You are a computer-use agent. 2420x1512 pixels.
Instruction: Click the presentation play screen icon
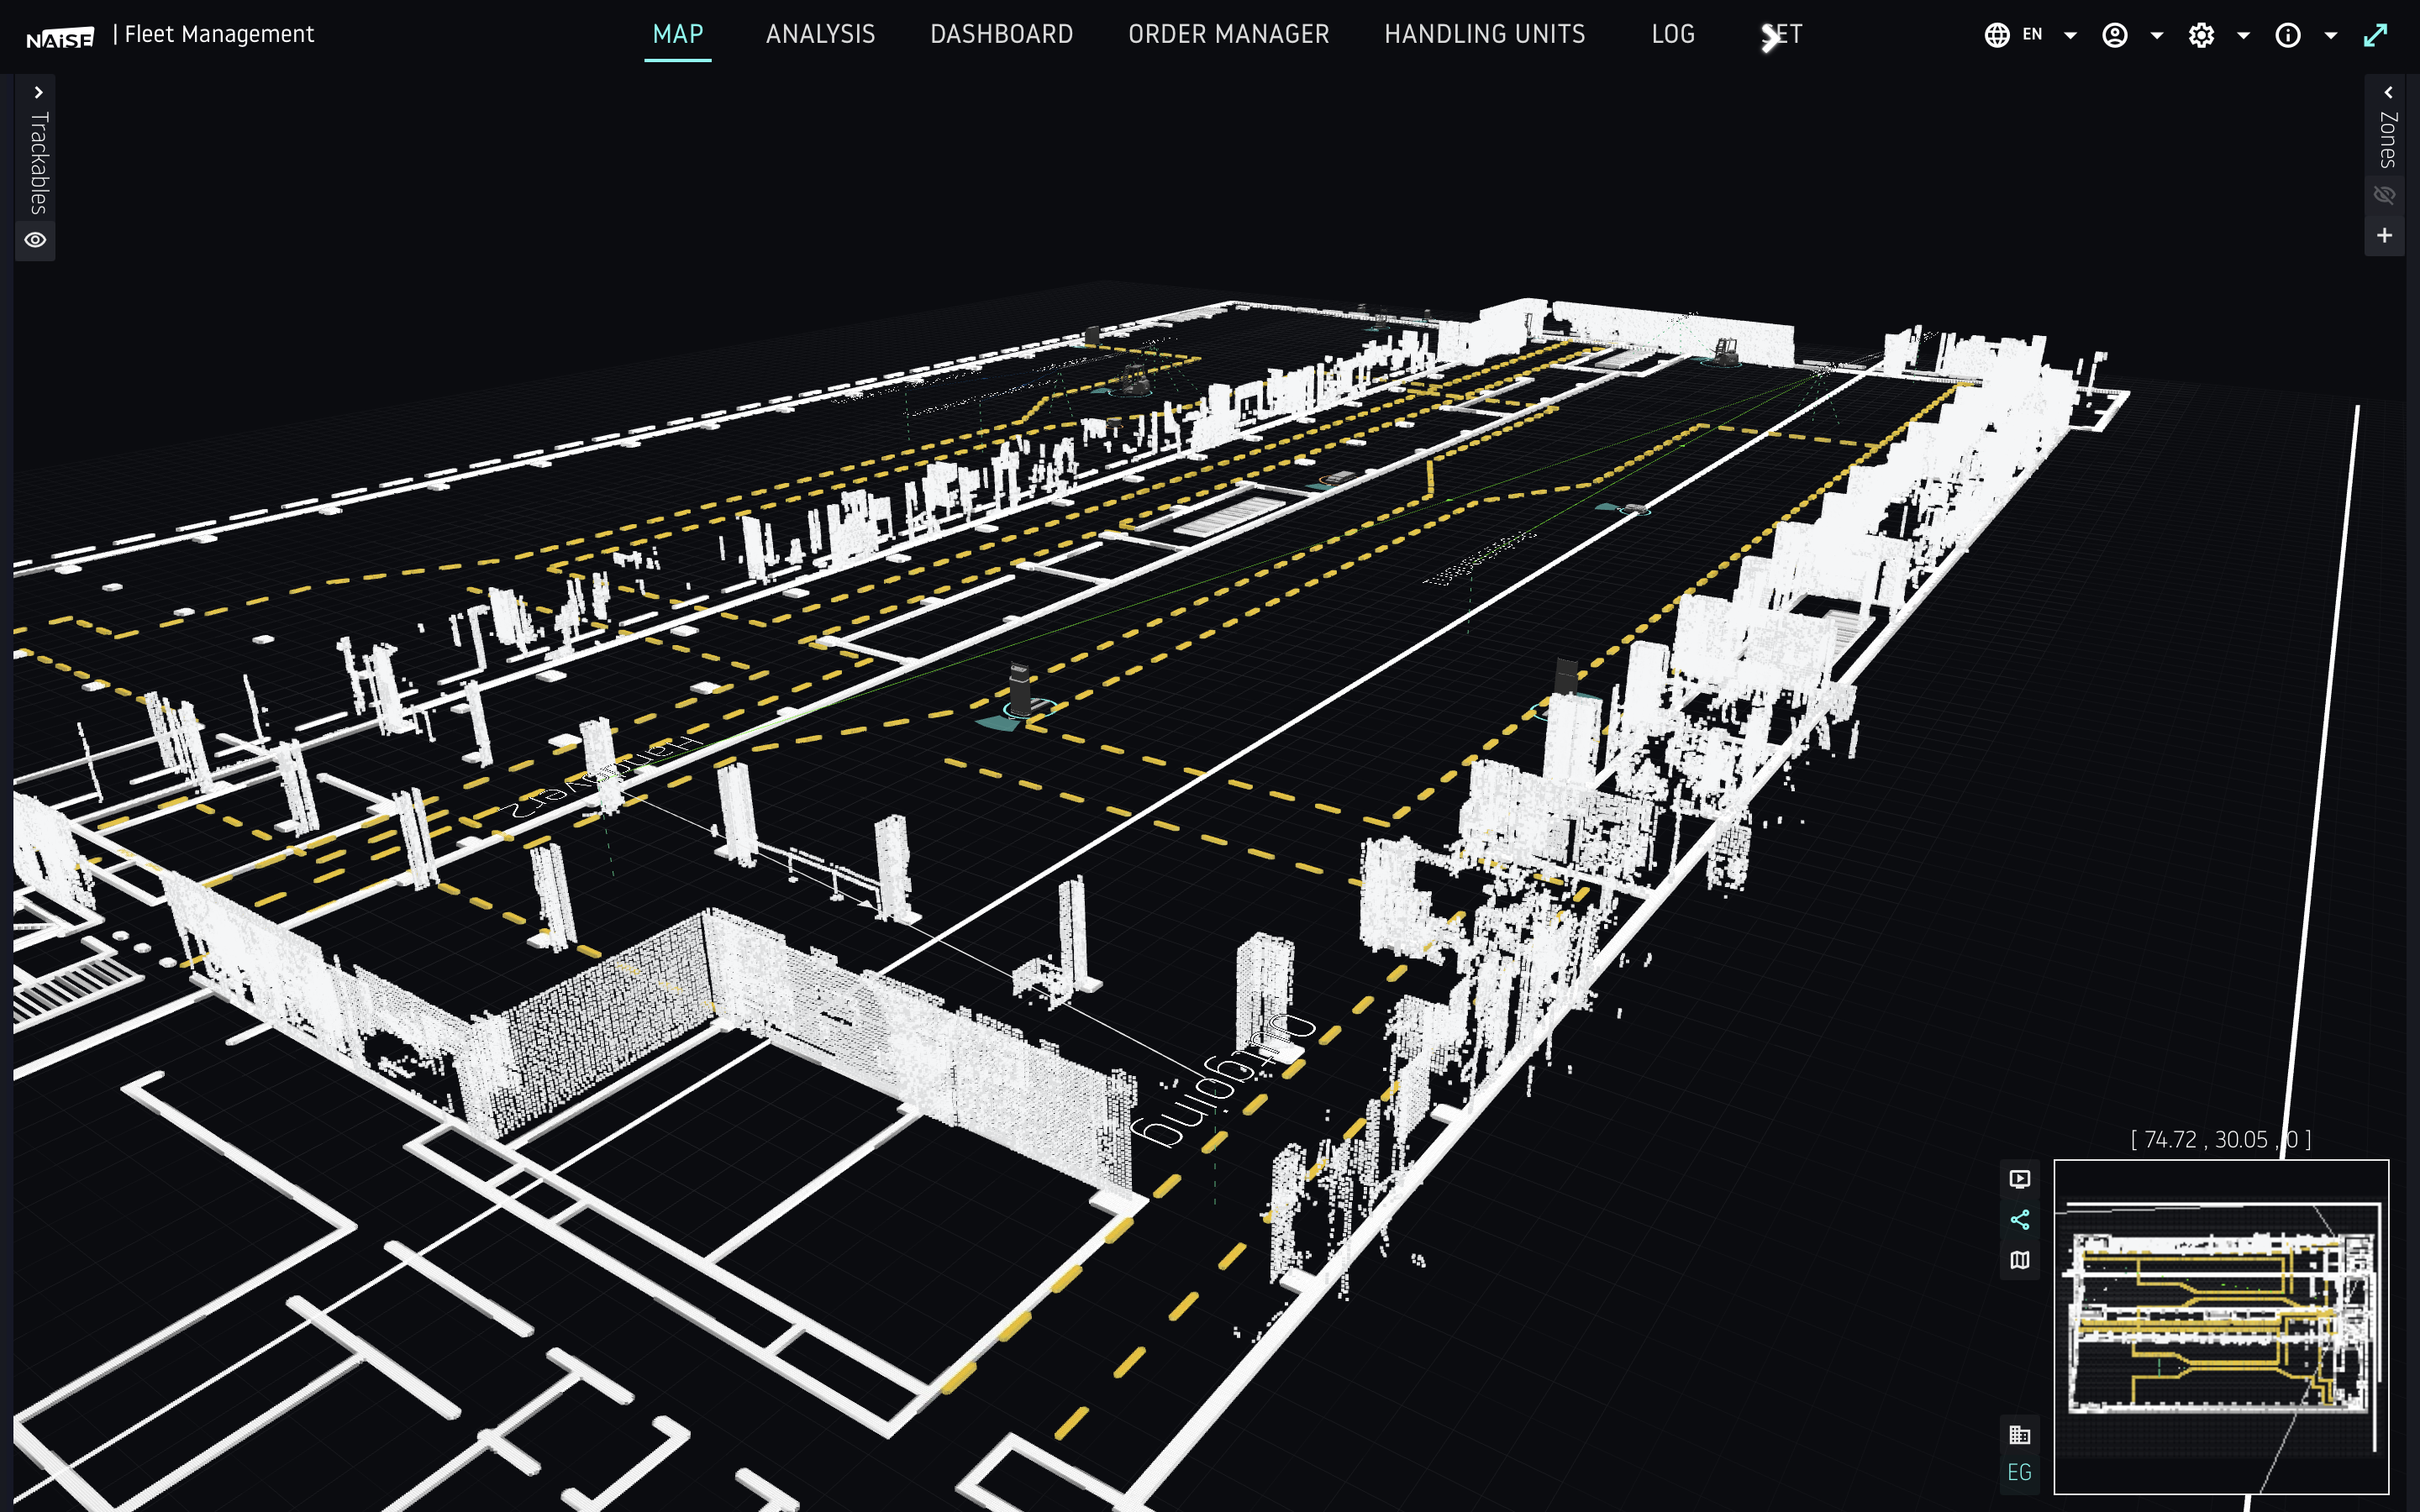2019,1179
